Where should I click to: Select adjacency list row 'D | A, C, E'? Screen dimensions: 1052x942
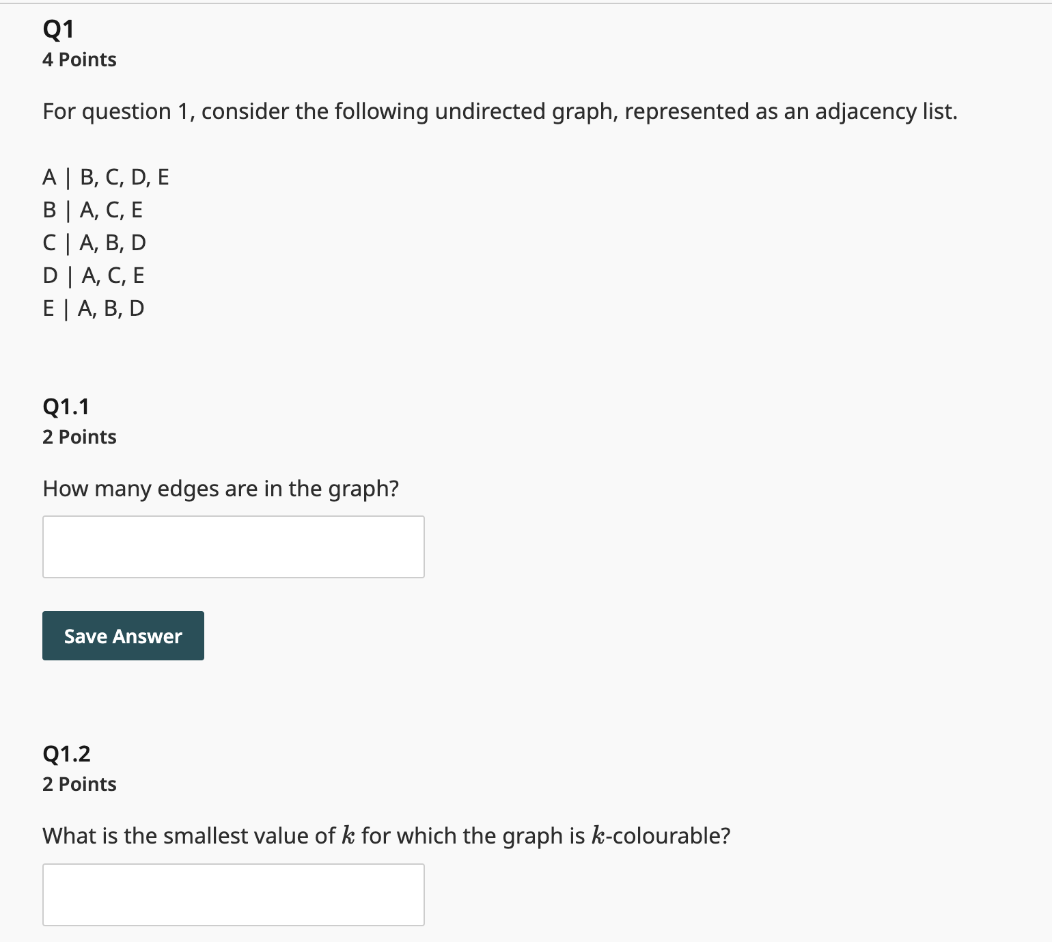(x=94, y=275)
